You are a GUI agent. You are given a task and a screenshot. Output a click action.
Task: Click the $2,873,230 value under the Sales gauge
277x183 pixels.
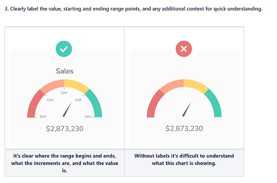65,128
